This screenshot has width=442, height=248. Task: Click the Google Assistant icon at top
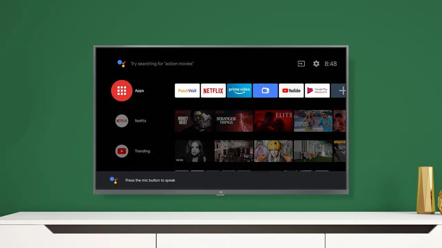click(121, 63)
